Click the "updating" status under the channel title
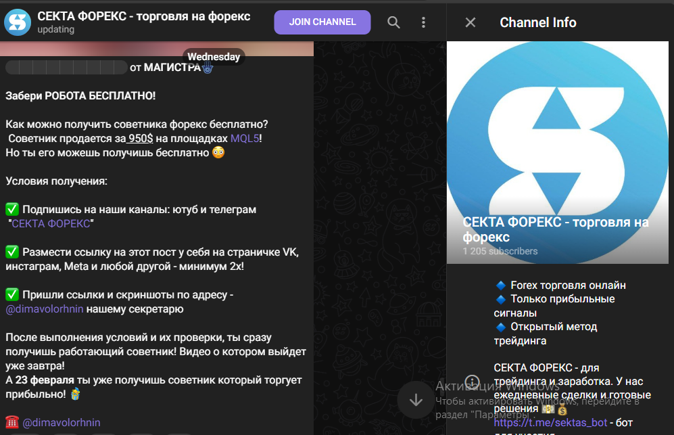Image resolution: width=674 pixels, height=435 pixels. tap(56, 30)
